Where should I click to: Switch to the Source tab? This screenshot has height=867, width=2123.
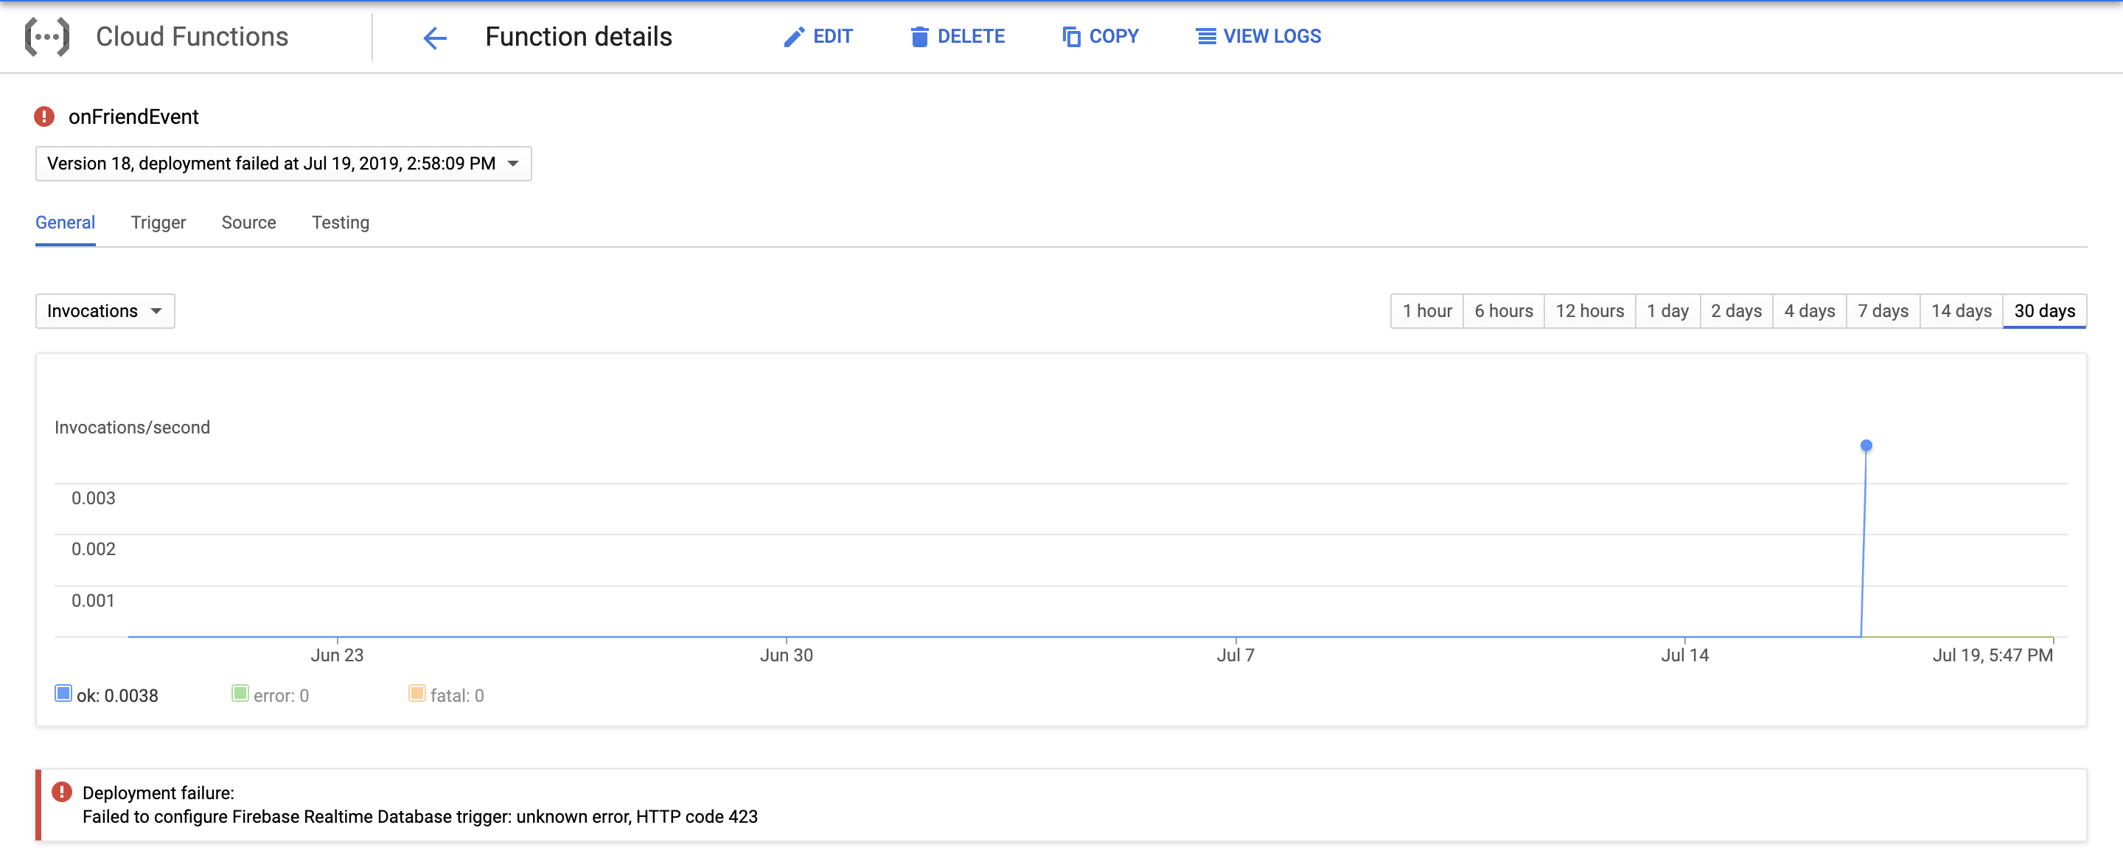pos(248,223)
